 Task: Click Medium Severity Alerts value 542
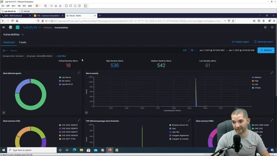[161, 65]
